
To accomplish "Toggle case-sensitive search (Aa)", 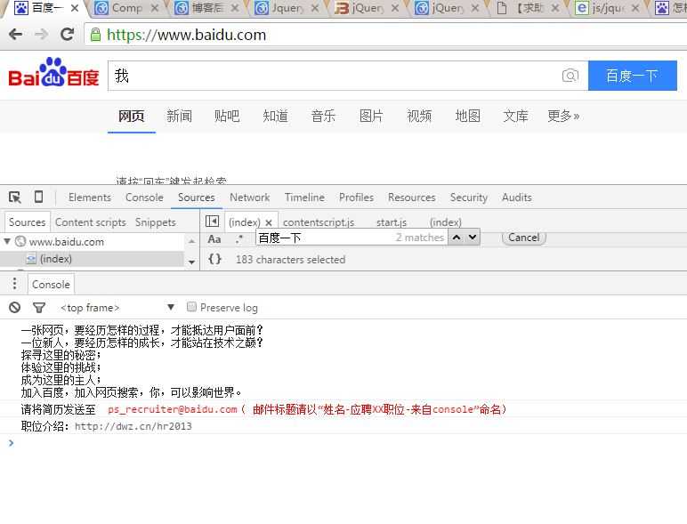I will click(x=214, y=239).
